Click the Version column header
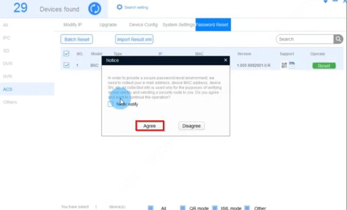The width and height of the screenshot is (347, 210). click(x=244, y=54)
